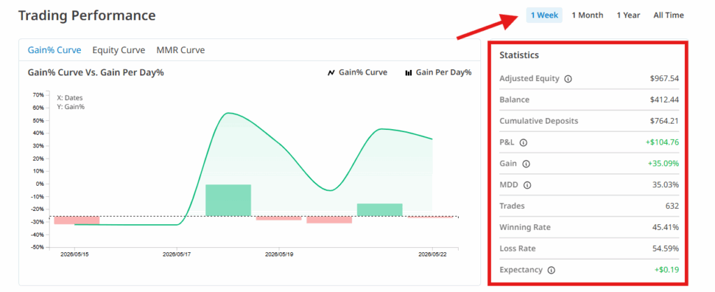Click info icon beside P&L
This screenshot has height=292, width=715.
523,143
